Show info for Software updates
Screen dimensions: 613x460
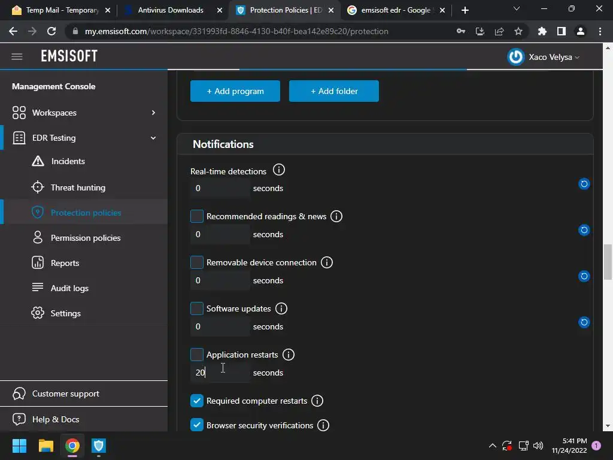click(281, 308)
